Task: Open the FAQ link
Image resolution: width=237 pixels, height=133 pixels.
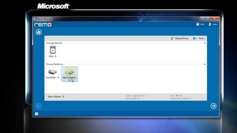Action: (200, 24)
